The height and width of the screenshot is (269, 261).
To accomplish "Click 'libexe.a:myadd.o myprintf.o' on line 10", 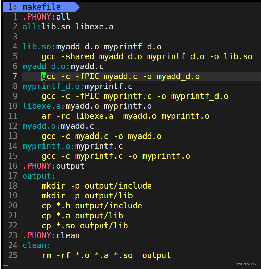I will click(x=87, y=106).
